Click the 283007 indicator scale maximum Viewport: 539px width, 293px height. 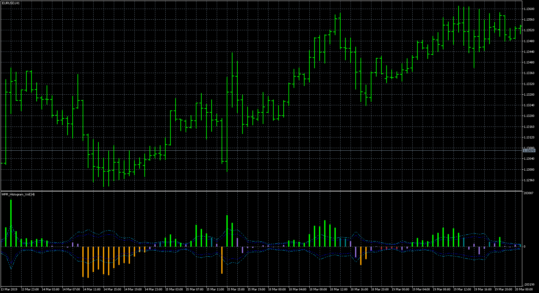(528, 193)
